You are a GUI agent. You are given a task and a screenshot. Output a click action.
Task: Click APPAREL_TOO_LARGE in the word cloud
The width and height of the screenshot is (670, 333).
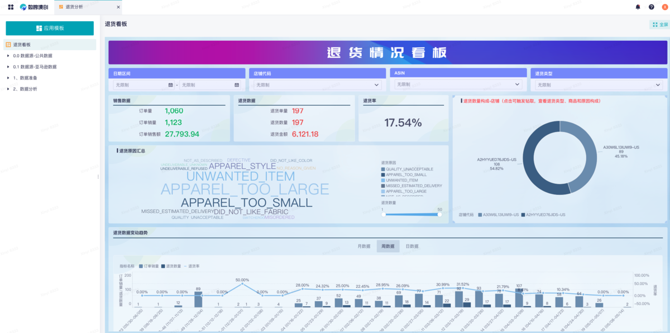coord(245,189)
